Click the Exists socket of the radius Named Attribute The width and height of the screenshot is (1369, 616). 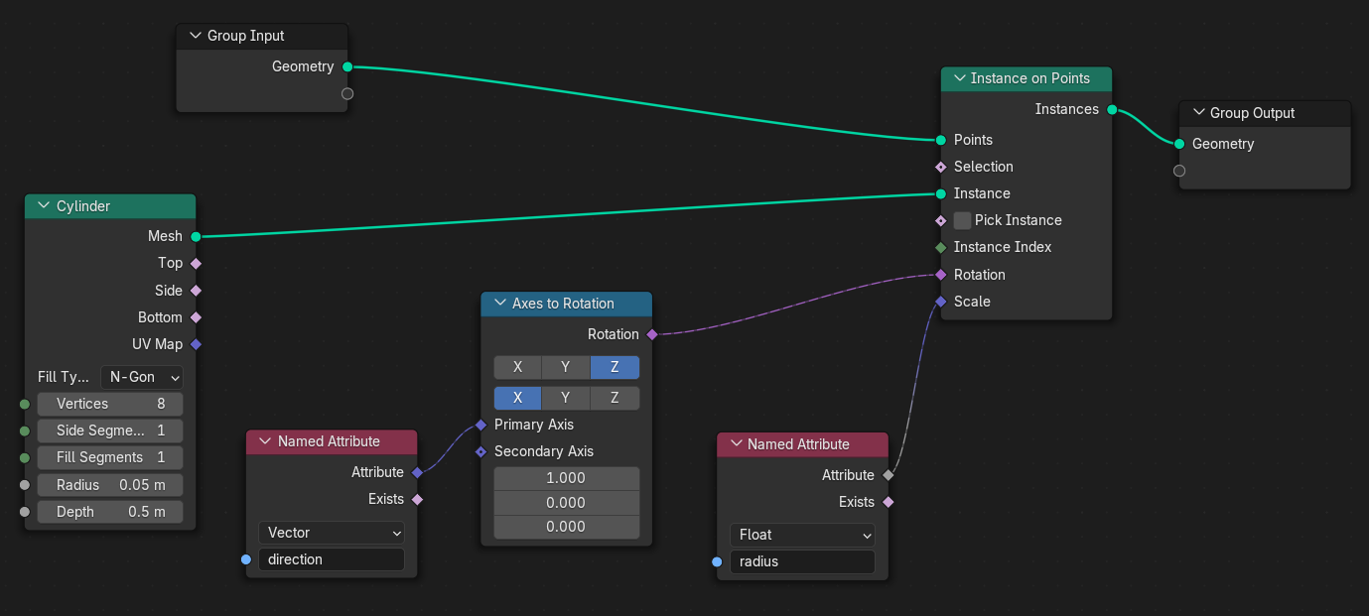click(x=888, y=502)
